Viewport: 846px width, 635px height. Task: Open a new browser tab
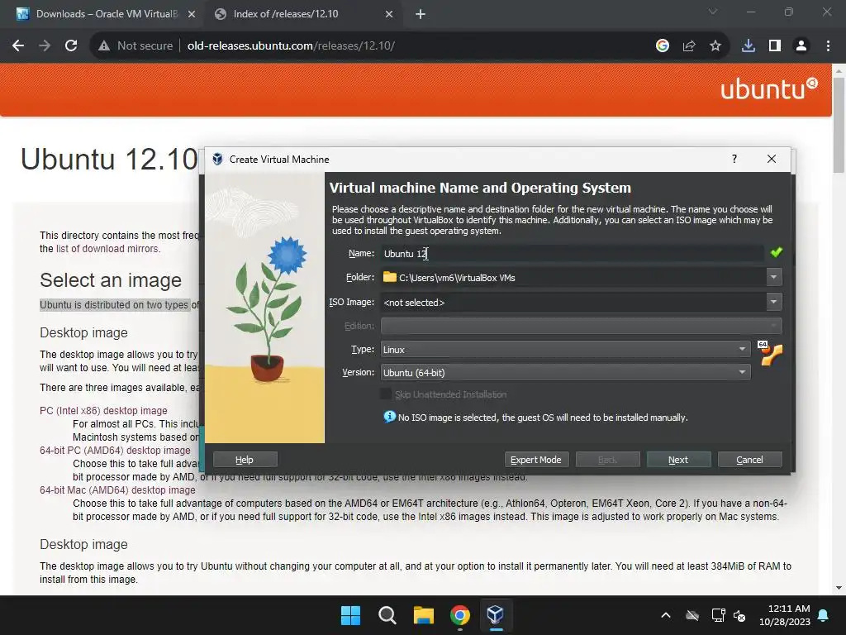click(421, 14)
